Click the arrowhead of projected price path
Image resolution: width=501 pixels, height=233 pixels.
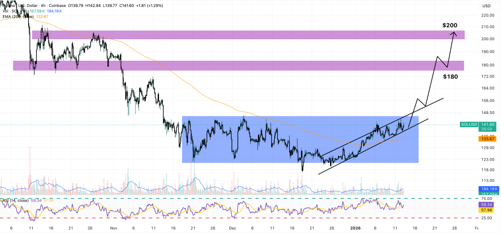click(x=455, y=33)
